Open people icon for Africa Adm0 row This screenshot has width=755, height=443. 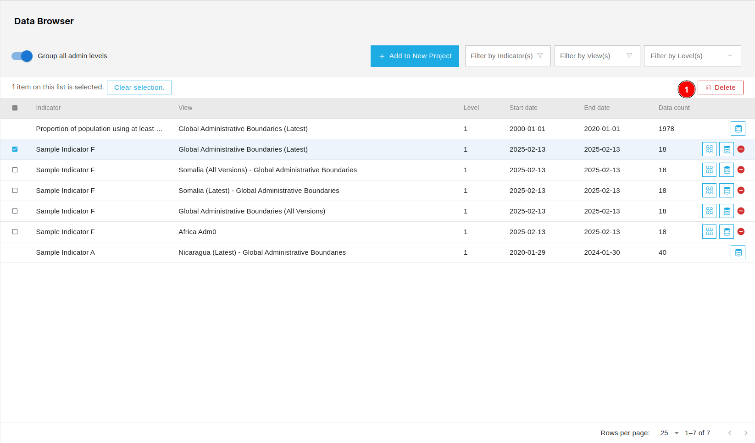709,232
